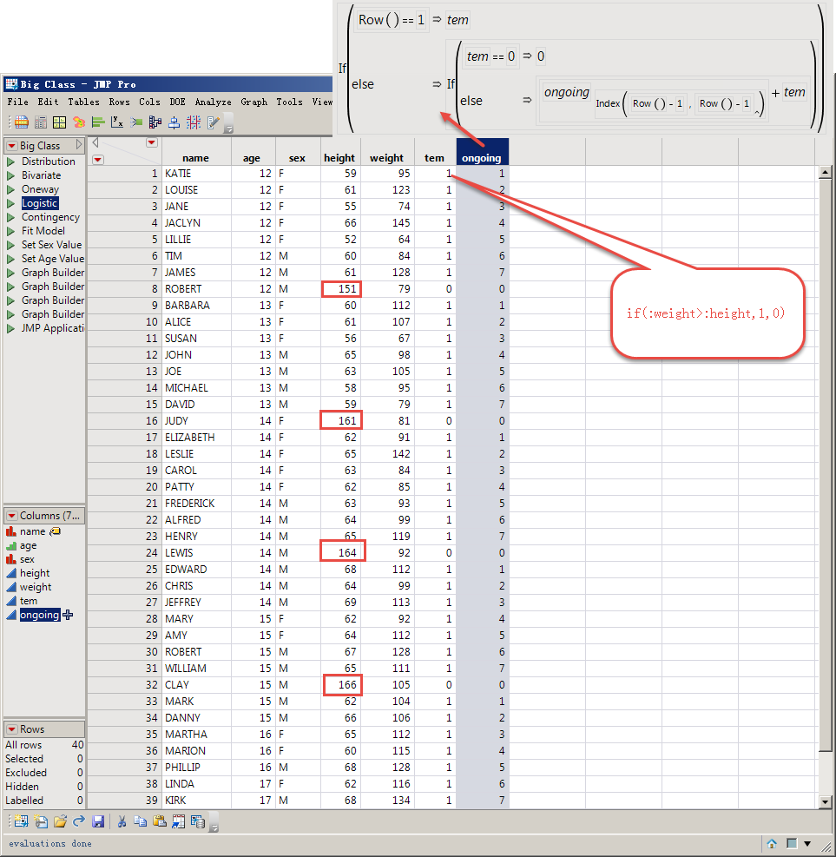Click the yellow grid window icon
836x857 pixels.
click(60, 122)
